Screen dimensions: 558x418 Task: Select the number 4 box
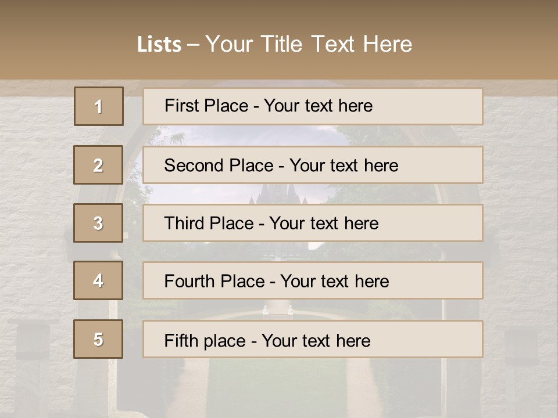click(x=98, y=280)
